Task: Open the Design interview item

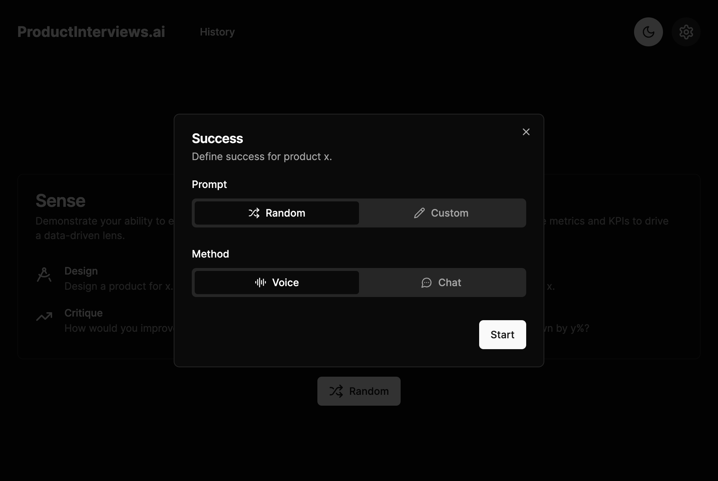Action: (81, 271)
